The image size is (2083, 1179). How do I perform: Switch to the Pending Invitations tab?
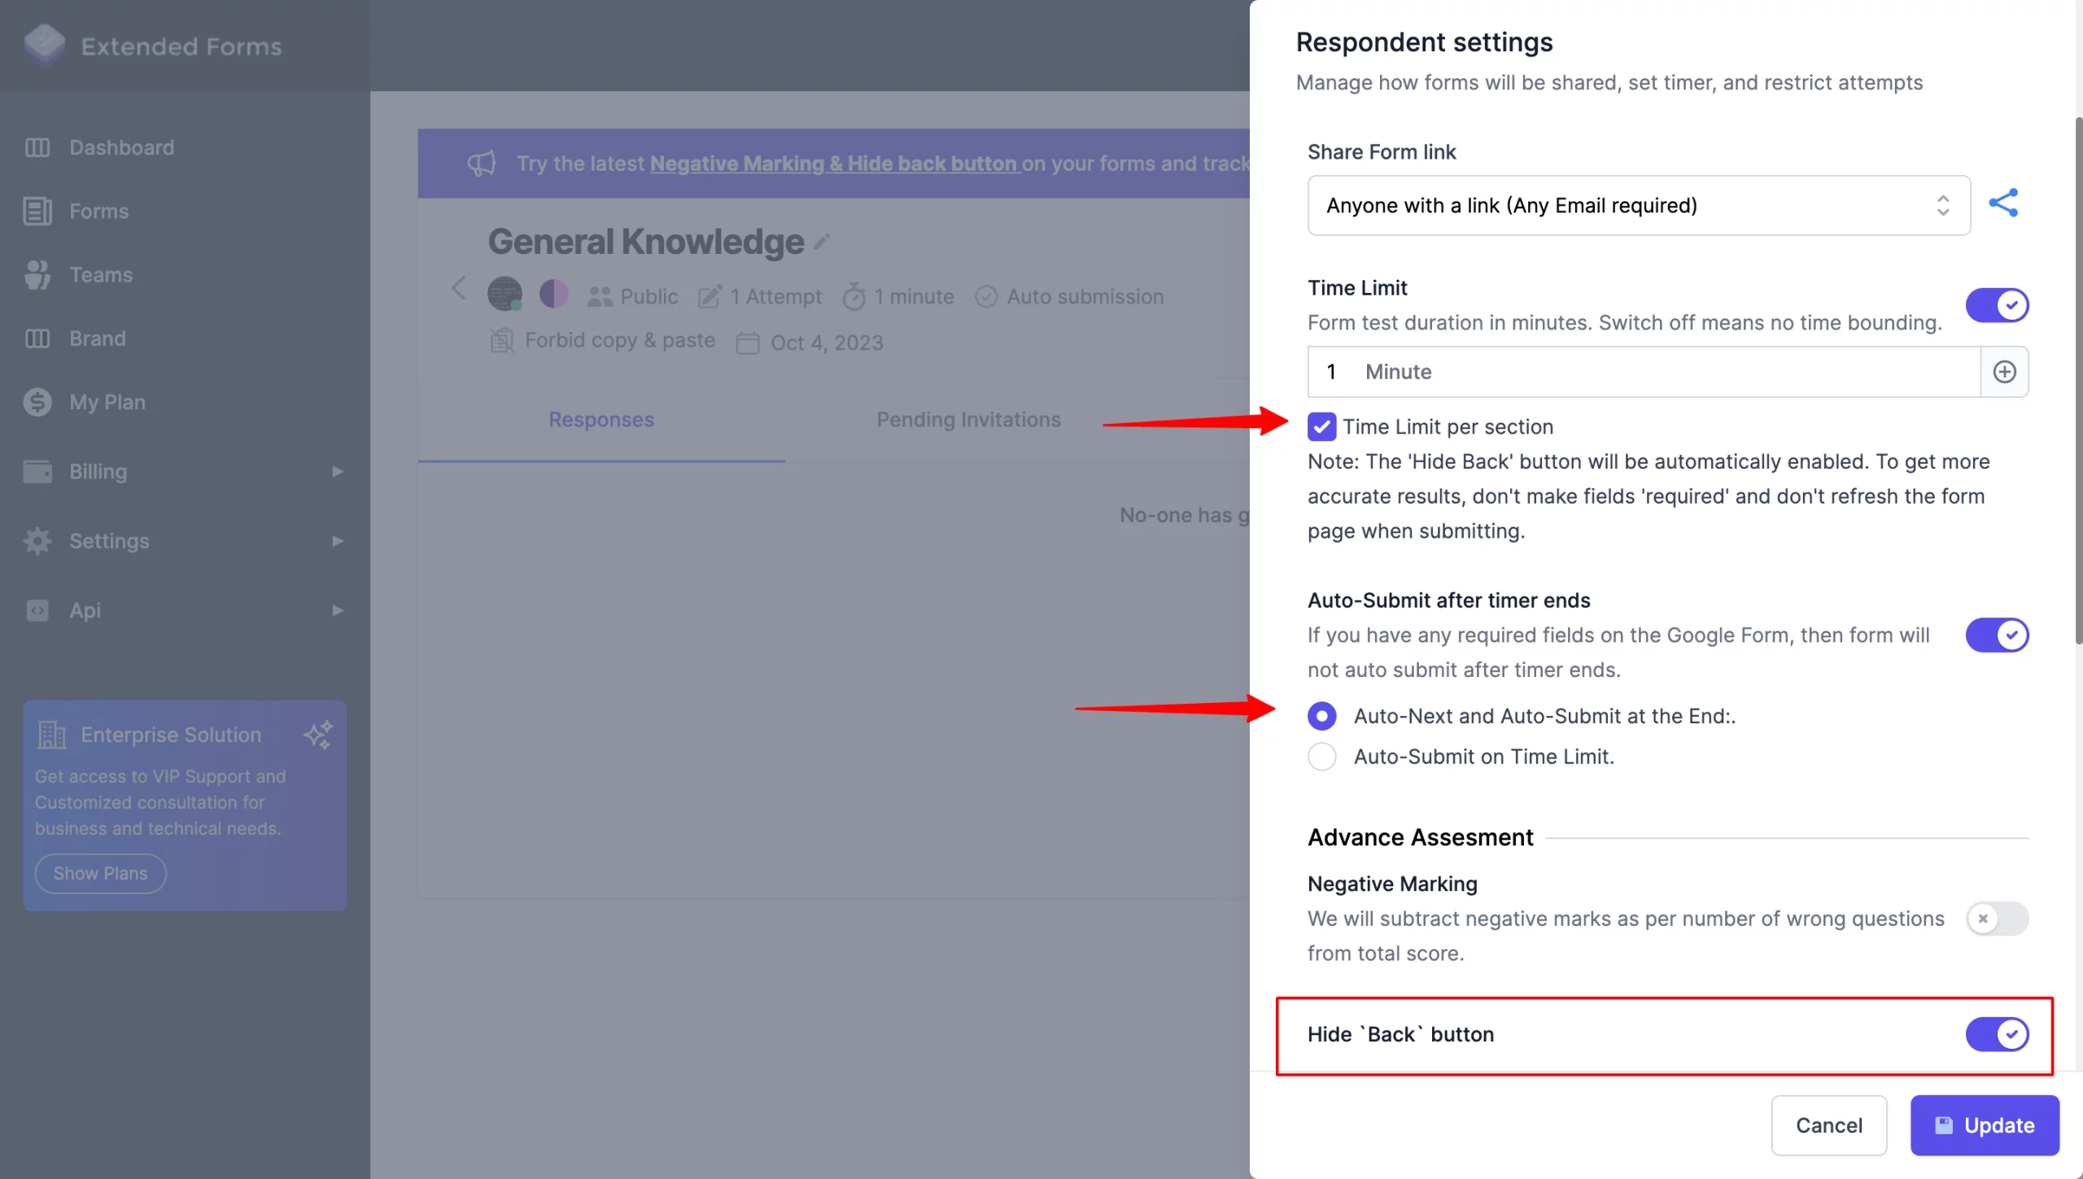[x=967, y=419]
